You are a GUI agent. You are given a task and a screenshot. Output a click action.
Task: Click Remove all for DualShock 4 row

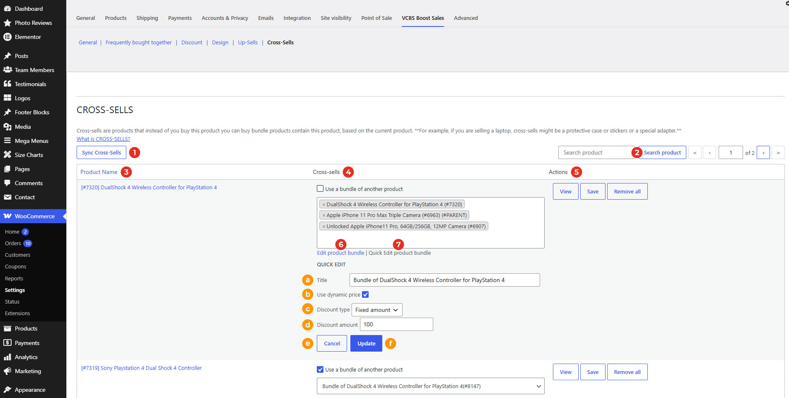coord(627,191)
